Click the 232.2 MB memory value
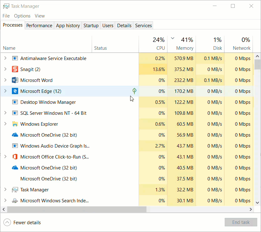The height and width of the screenshot is (232, 261). pyautogui.click(x=184, y=80)
